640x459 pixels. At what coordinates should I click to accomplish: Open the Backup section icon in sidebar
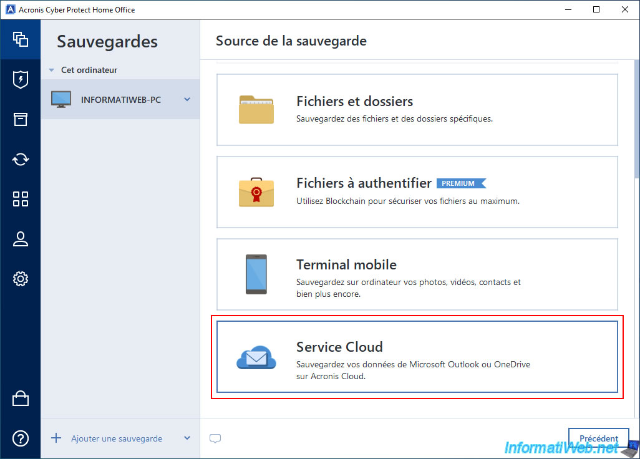21,39
